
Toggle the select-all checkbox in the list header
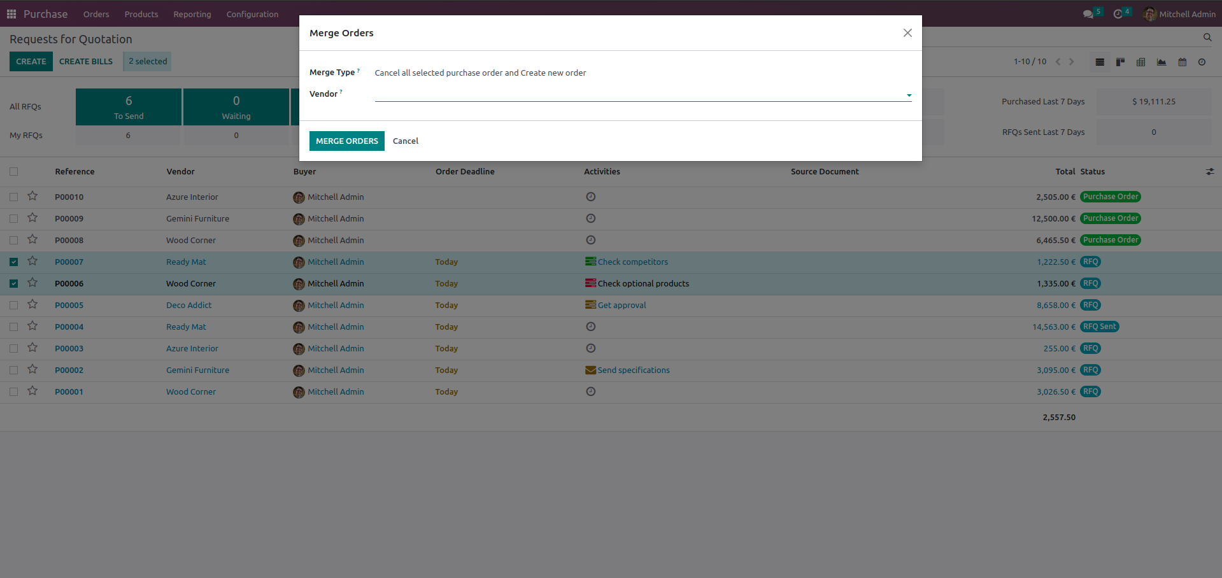[x=14, y=171]
